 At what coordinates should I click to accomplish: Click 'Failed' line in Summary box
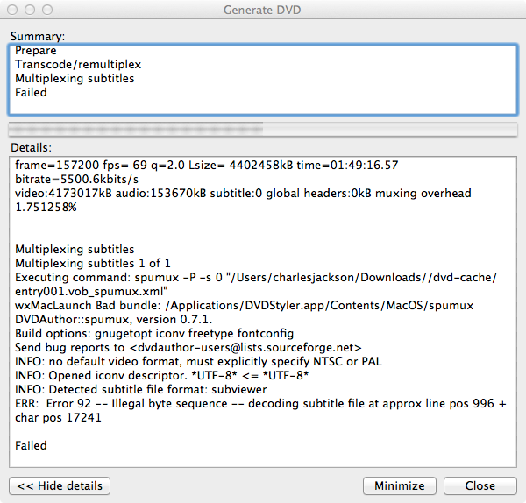pyautogui.click(x=31, y=93)
